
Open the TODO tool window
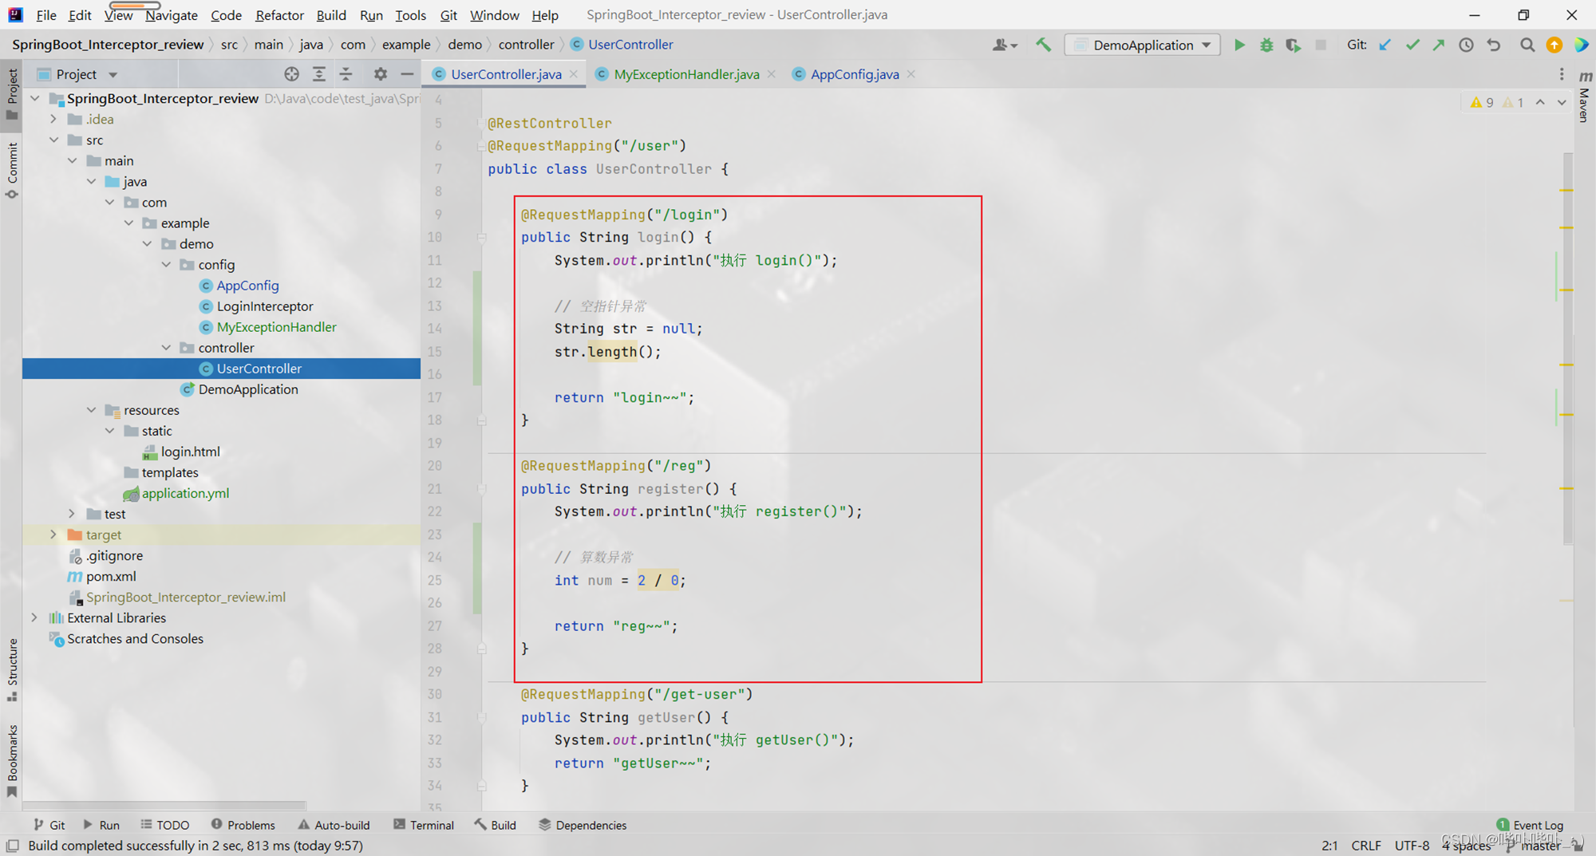click(164, 825)
